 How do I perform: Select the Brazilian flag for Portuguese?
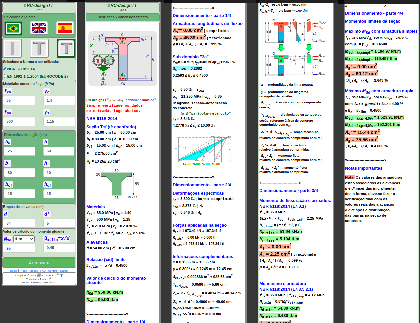click(13, 28)
